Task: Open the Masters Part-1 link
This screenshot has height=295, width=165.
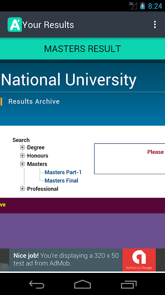Action: coord(63,172)
